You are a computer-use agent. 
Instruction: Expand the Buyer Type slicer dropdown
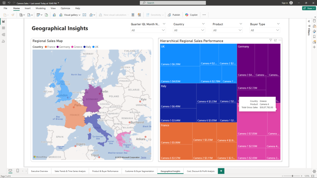[x=278, y=30]
